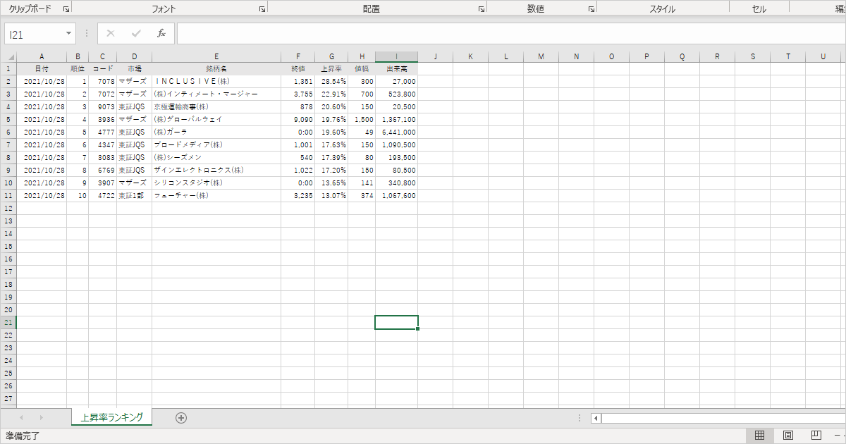Click closing price cell 9,090

click(298, 120)
